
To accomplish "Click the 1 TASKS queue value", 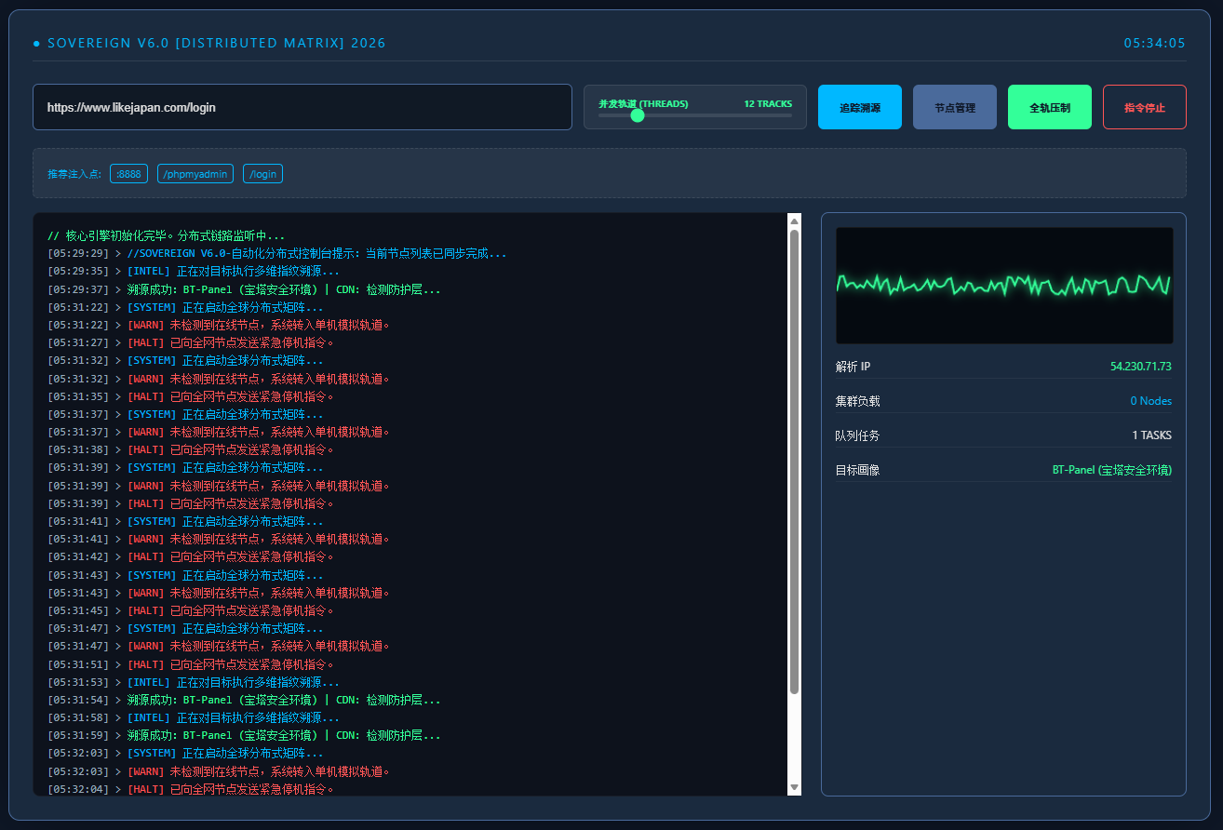I will pos(1151,435).
